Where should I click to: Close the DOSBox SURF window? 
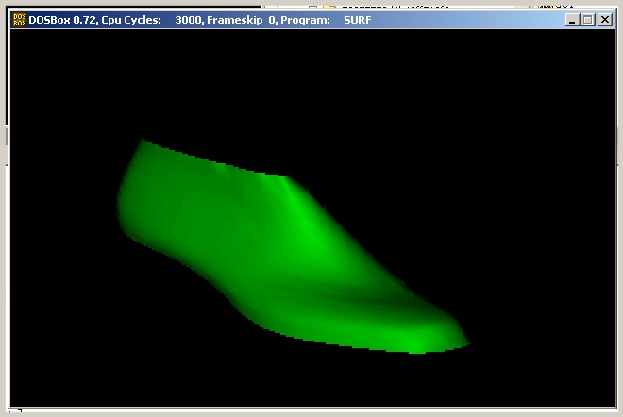tap(604, 19)
